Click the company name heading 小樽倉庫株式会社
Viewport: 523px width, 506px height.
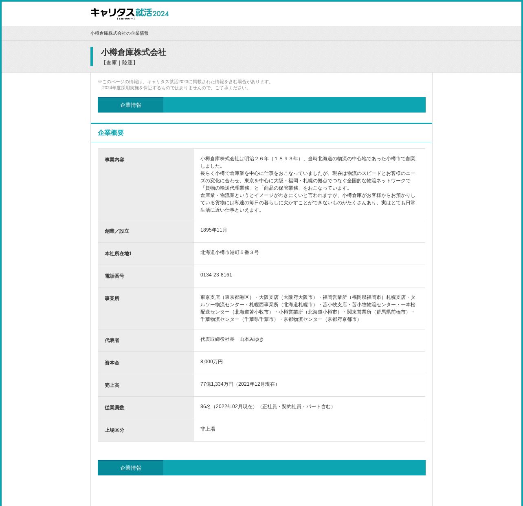pos(134,53)
